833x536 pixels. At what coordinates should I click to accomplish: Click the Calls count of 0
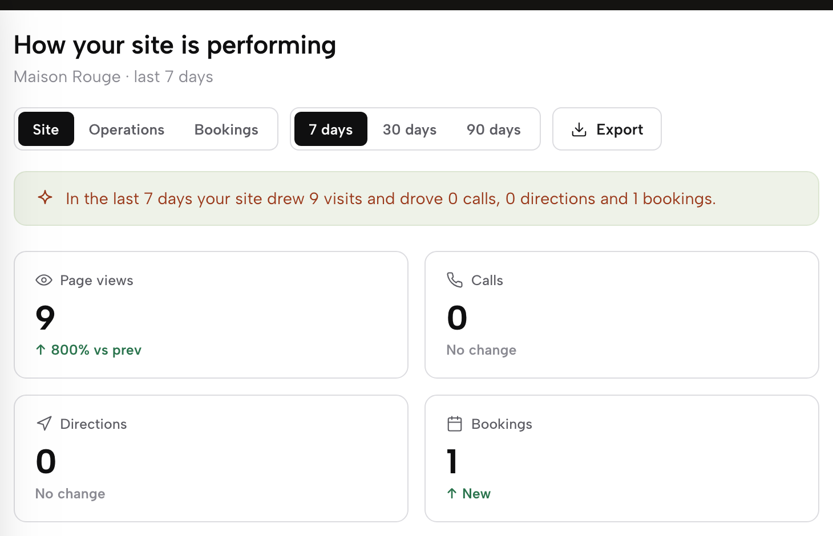(457, 317)
